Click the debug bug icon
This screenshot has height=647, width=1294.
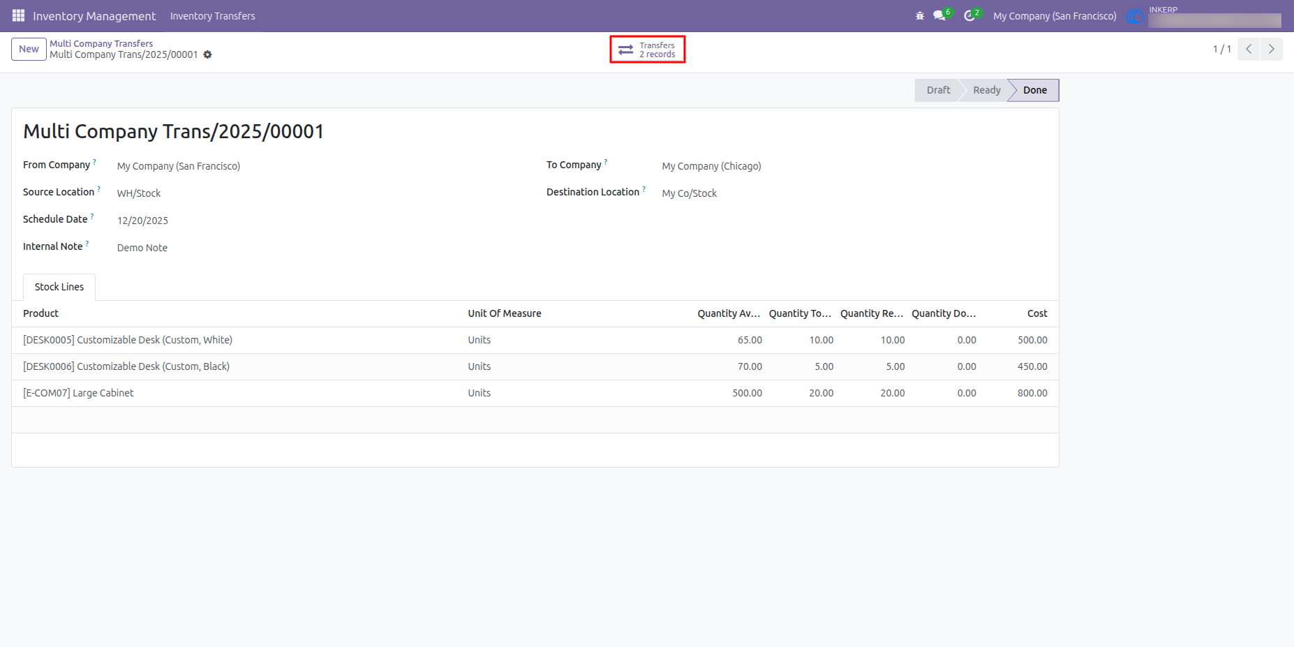[920, 15]
